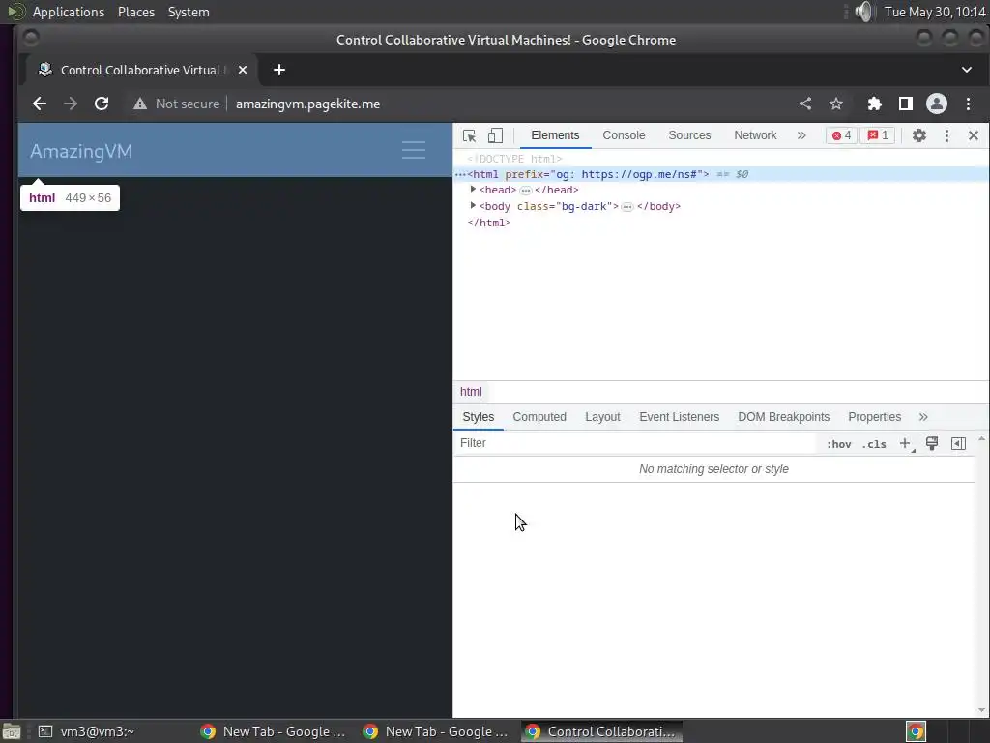The width and height of the screenshot is (990, 743).
Task: Click the Styles Filter input field
Action: tap(636, 443)
